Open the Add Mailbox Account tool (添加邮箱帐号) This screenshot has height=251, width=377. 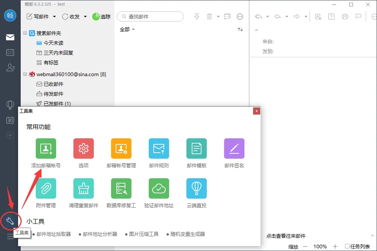tap(46, 148)
